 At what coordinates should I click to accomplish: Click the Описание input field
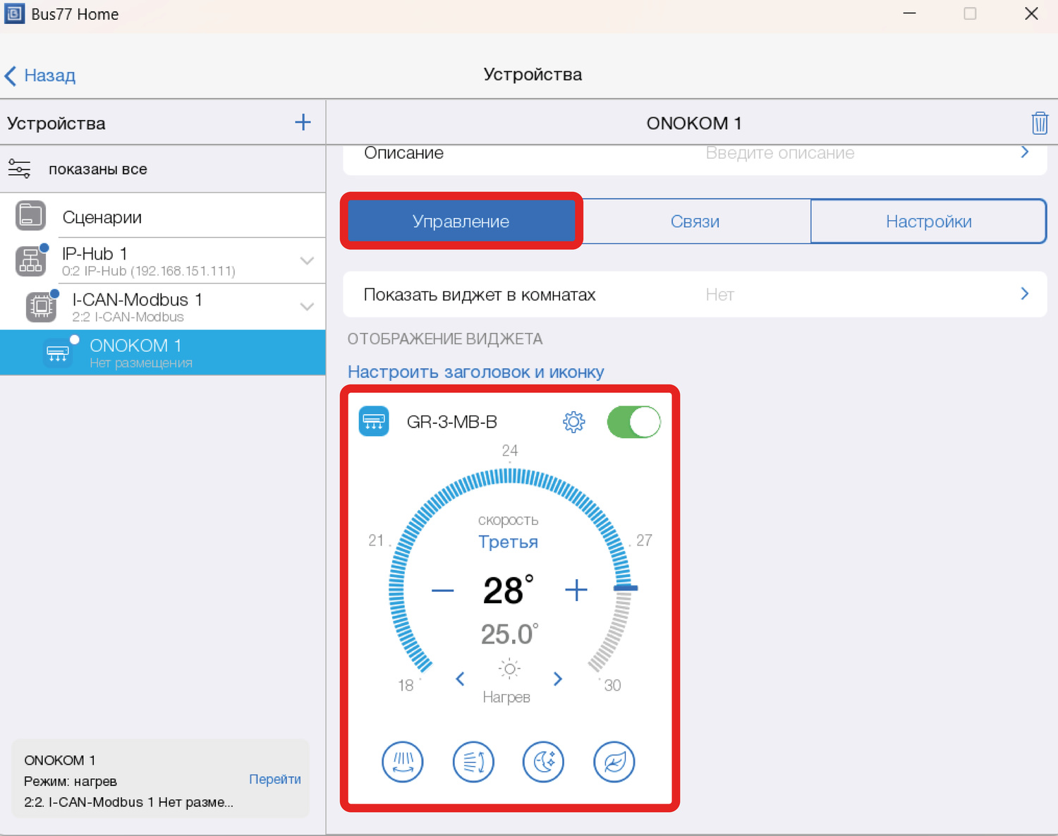(x=779, y=154)
